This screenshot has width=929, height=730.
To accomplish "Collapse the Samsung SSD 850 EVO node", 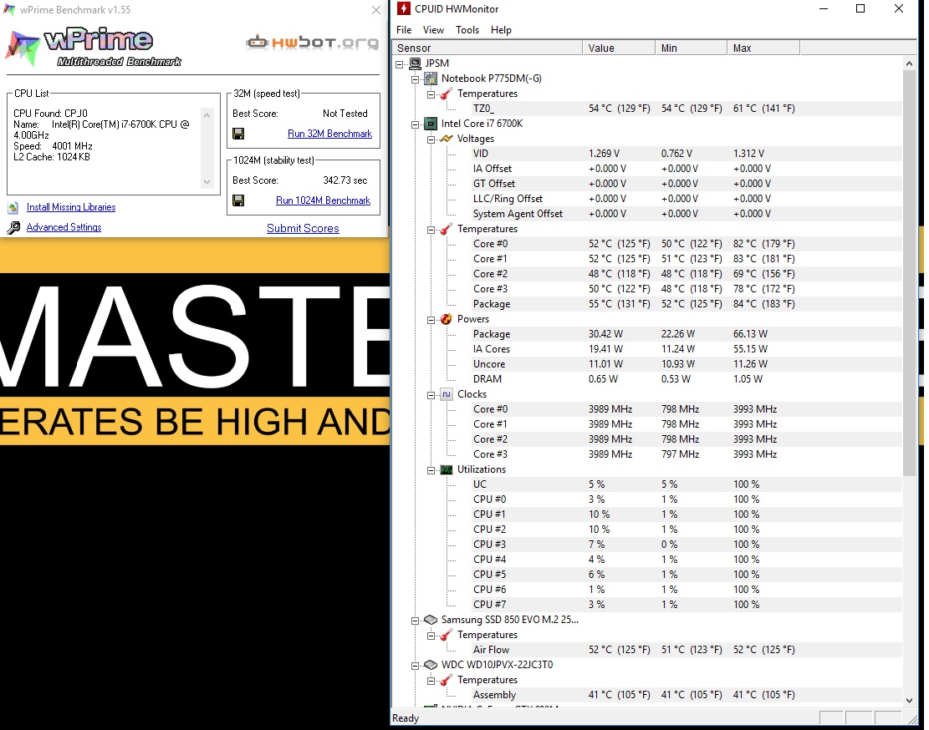I will click(x=416, y=621).
